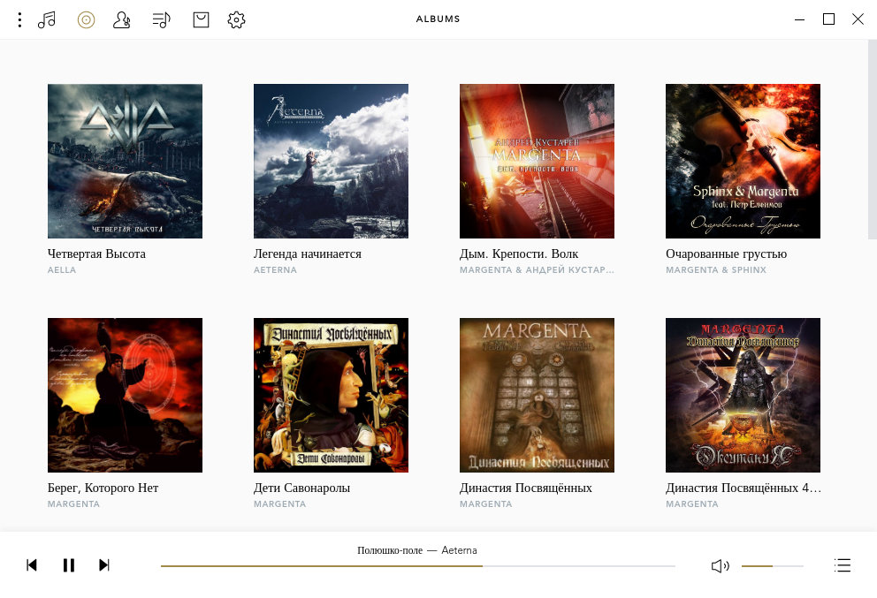The image size is (877, 598).
Task: Click the now playing title Полюшко-поле — Aeterna
Action: (417, 550)
